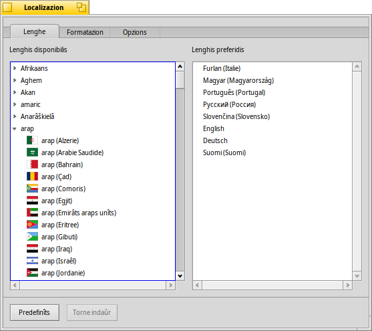Select the arap (Comoris) entry

93,189
